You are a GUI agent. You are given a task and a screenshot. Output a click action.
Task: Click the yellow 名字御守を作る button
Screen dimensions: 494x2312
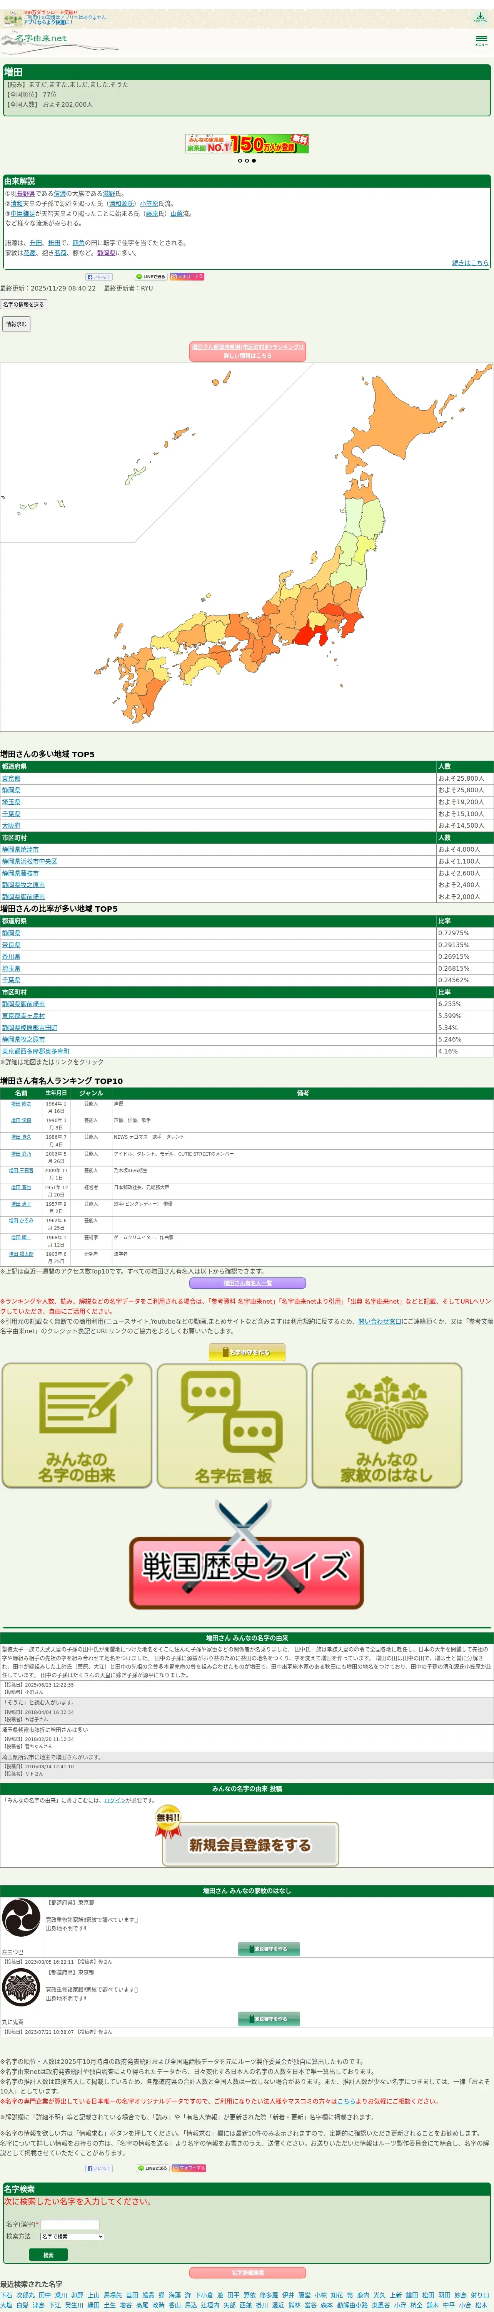click(x=247, y=1352)
